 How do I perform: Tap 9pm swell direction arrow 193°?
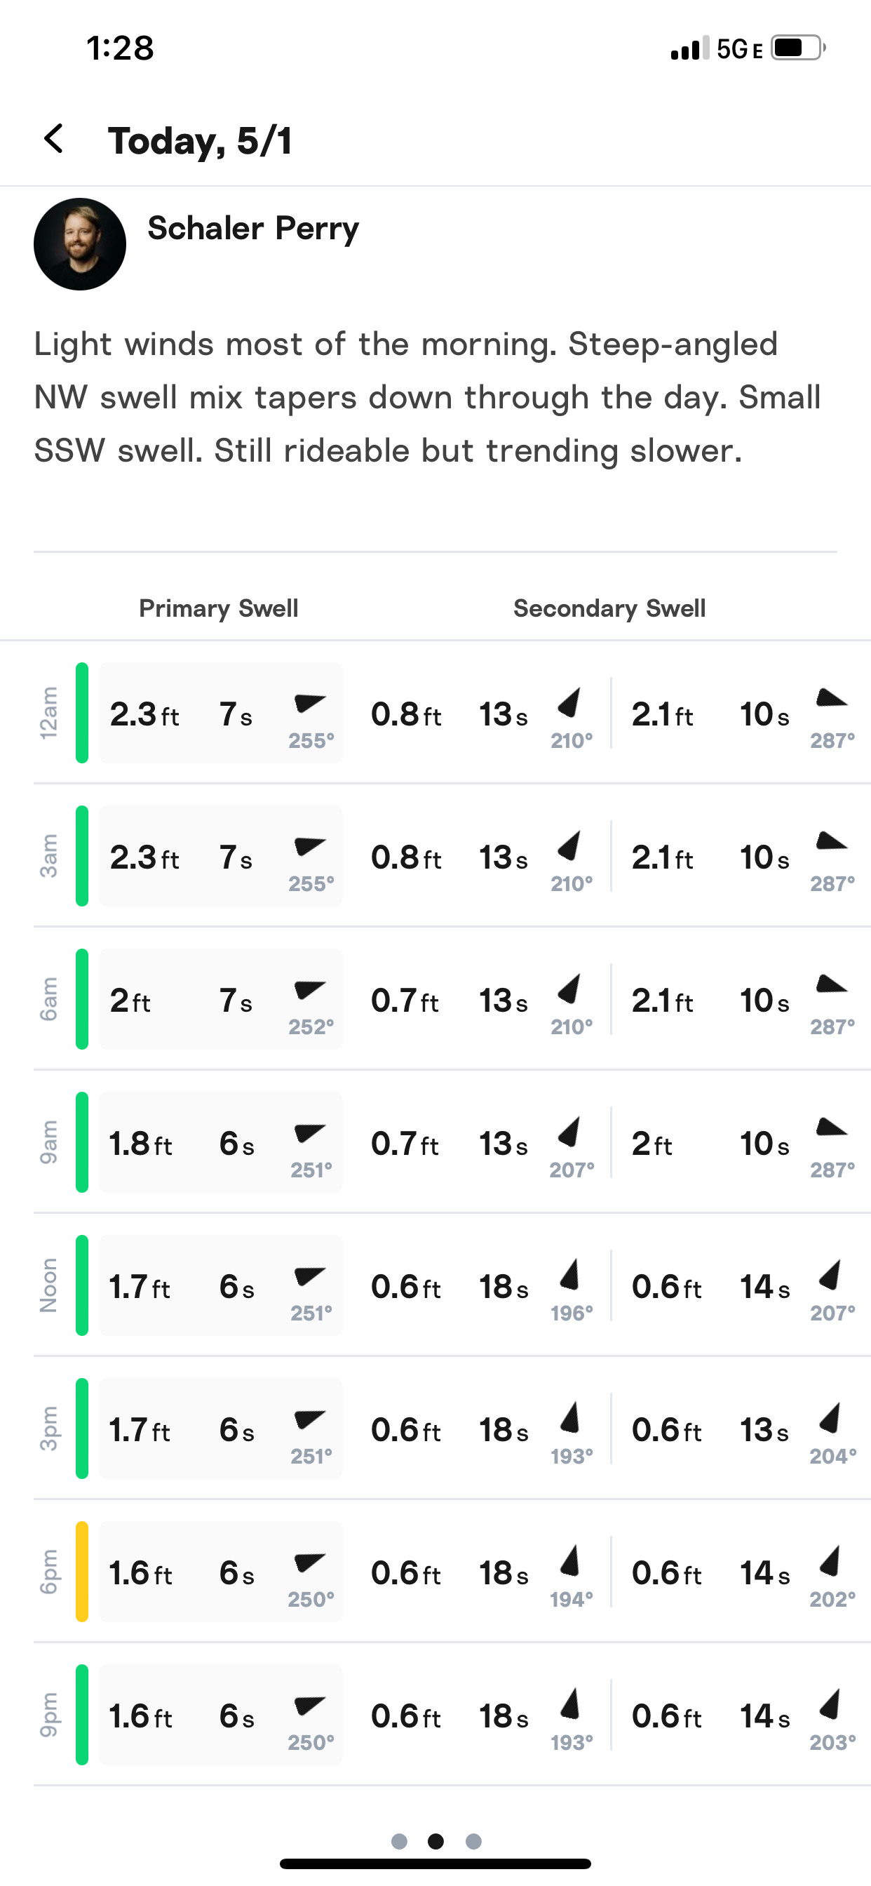pos(569,1704)
